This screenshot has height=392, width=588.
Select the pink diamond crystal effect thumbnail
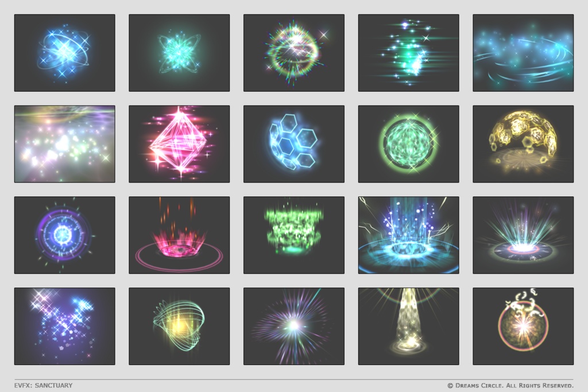click(179, 144)
